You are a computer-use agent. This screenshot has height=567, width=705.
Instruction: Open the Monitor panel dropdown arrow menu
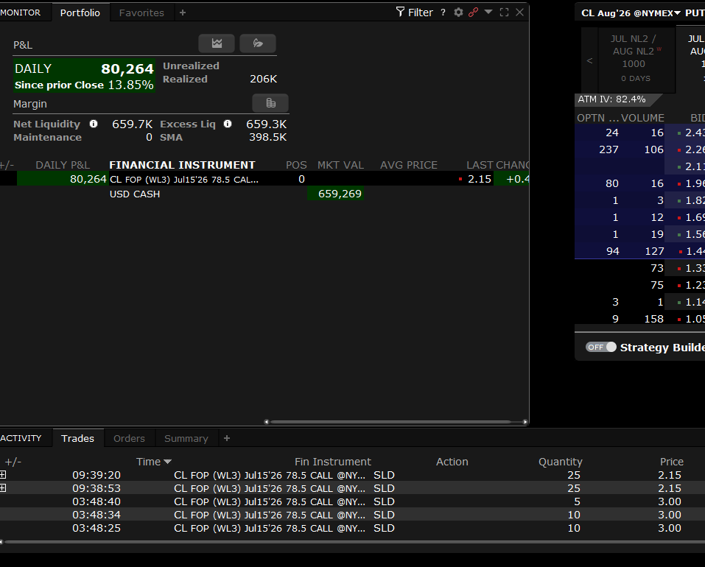(488, 12)
